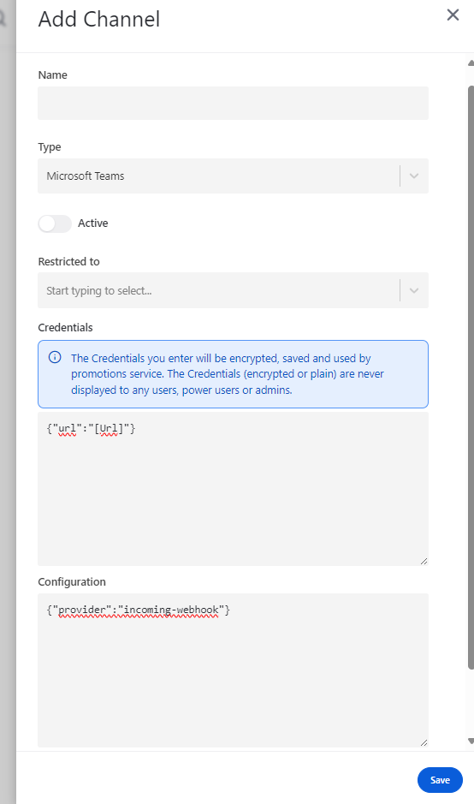Click the Add Channel heading
The height and width of the screenshot is (804, 474).
[99, 20]
